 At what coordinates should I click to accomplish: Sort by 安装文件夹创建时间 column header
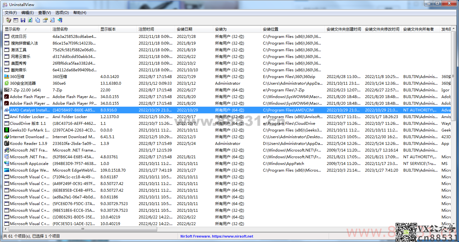point(344,29)
